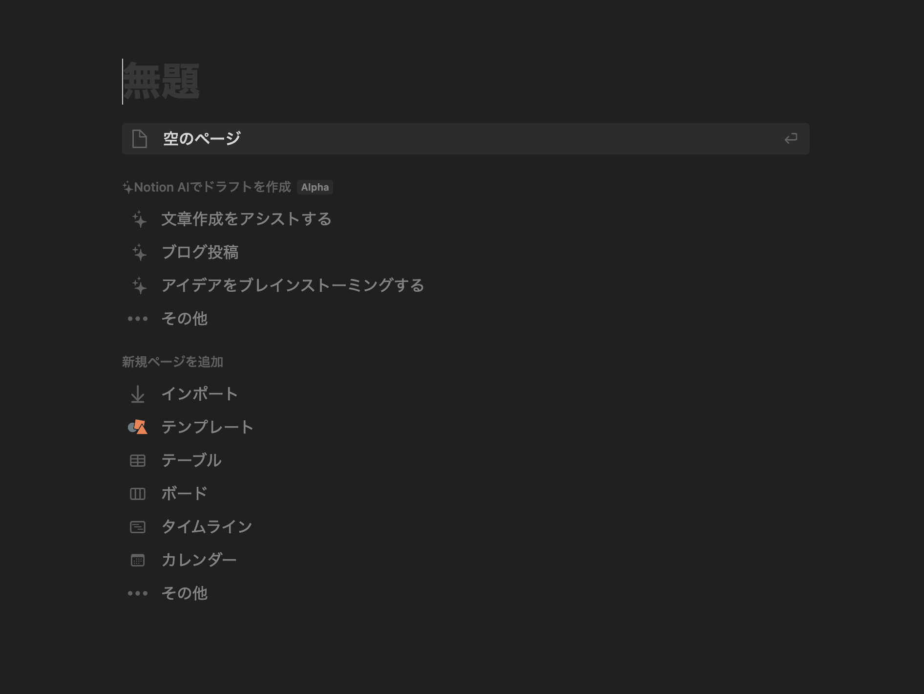
Task: Click the timeline icon
Action: [x=138, y=527]
